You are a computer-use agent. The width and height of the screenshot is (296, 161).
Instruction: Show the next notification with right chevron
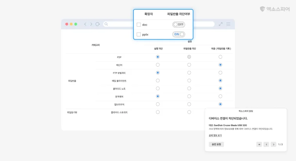pyautogui.click(x=273, y=145)
